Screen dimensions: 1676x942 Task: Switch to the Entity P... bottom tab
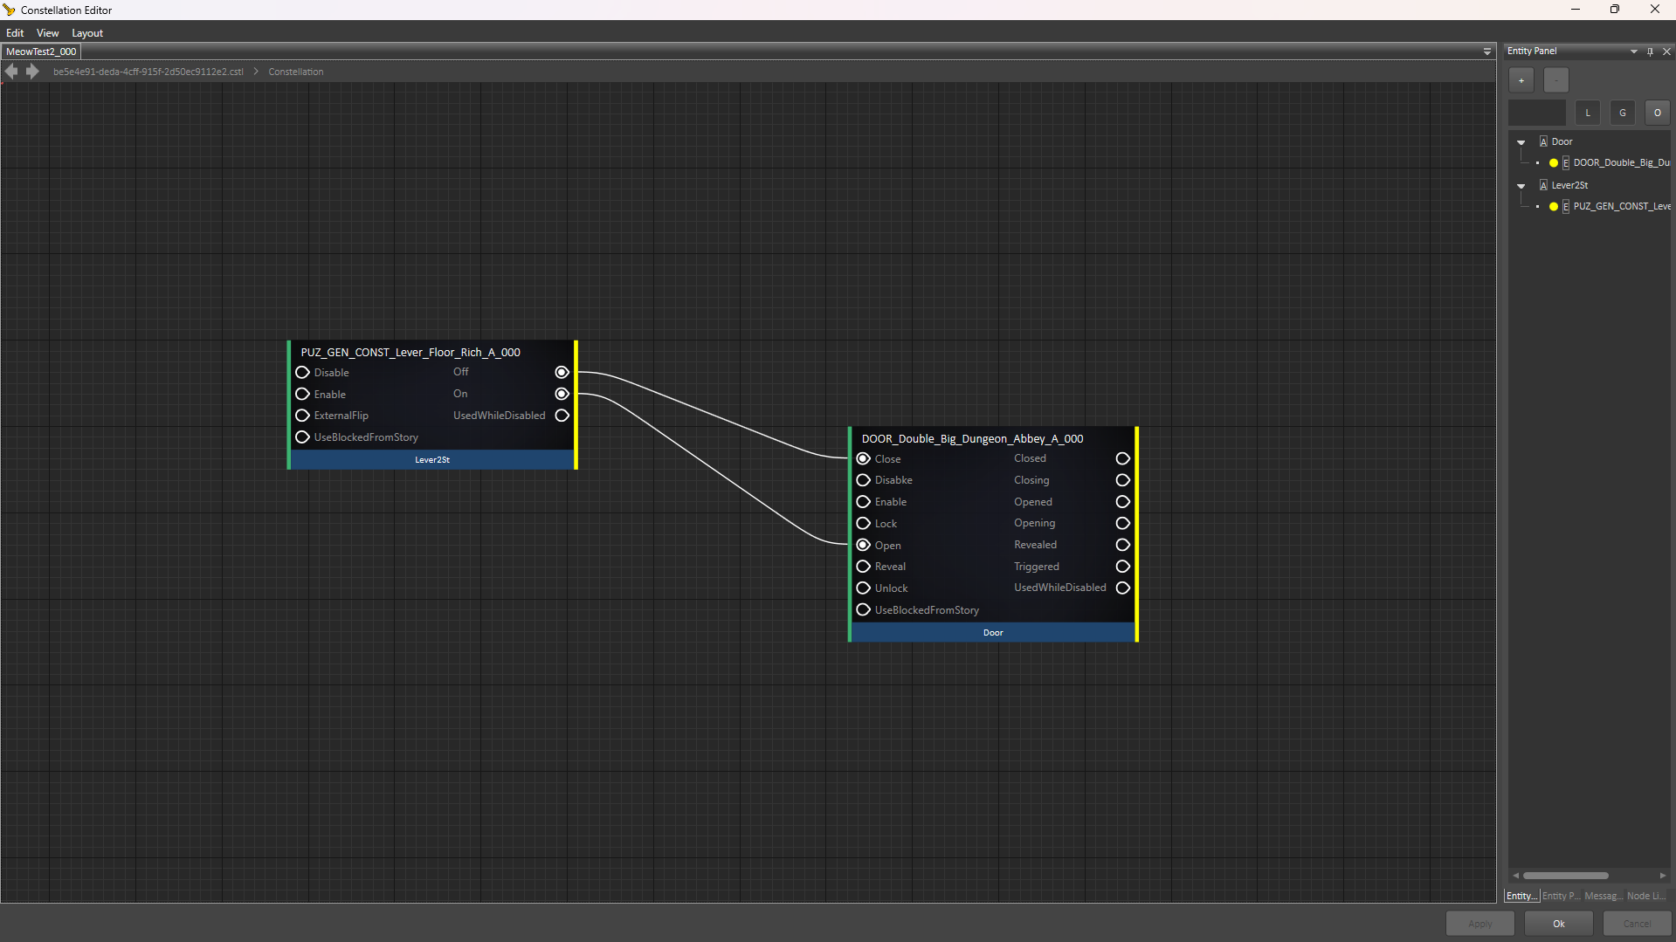(1561, 896)
